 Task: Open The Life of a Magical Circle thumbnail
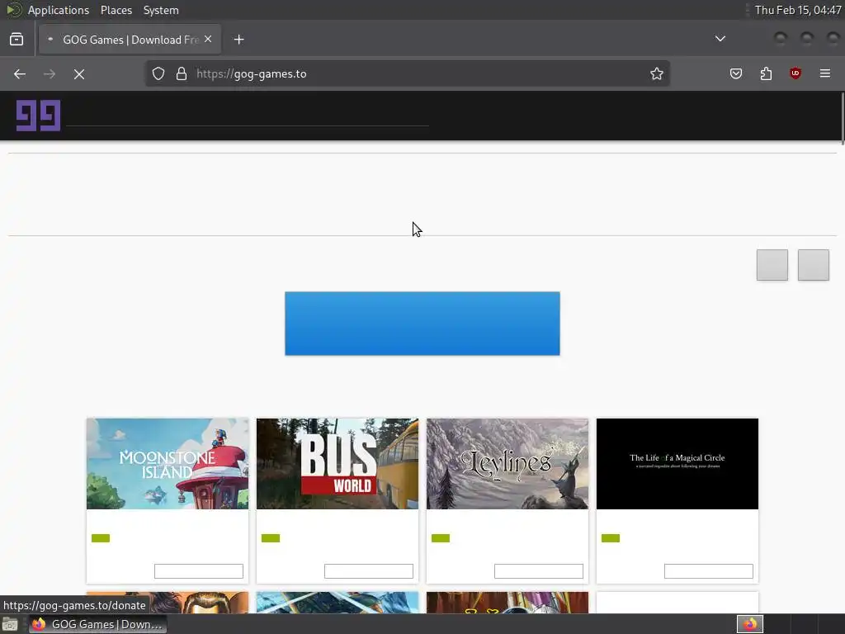click(677, 464)
